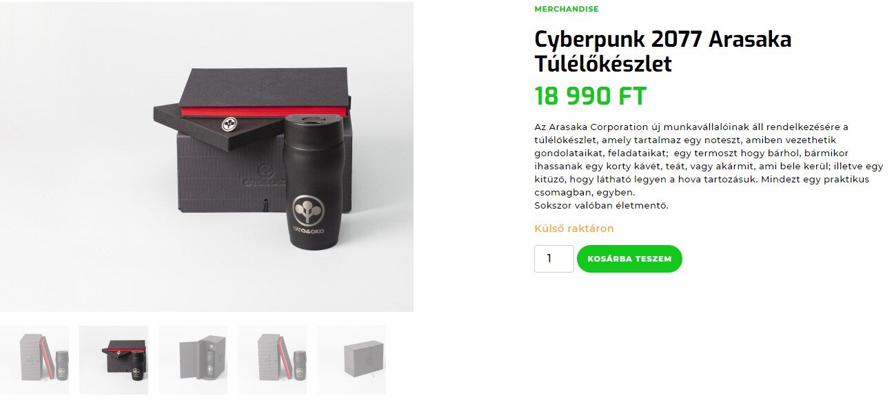Click the round pin badge on the notebook lid
Screen dimensions: 894x402
pyautogui.click(x=230, y=123)
